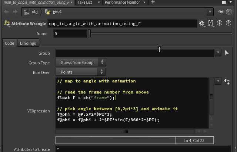Open the Group field dropdown arrow
This screenshot has height=152, width=237.
pyautogui.click(x=218, y=53)
